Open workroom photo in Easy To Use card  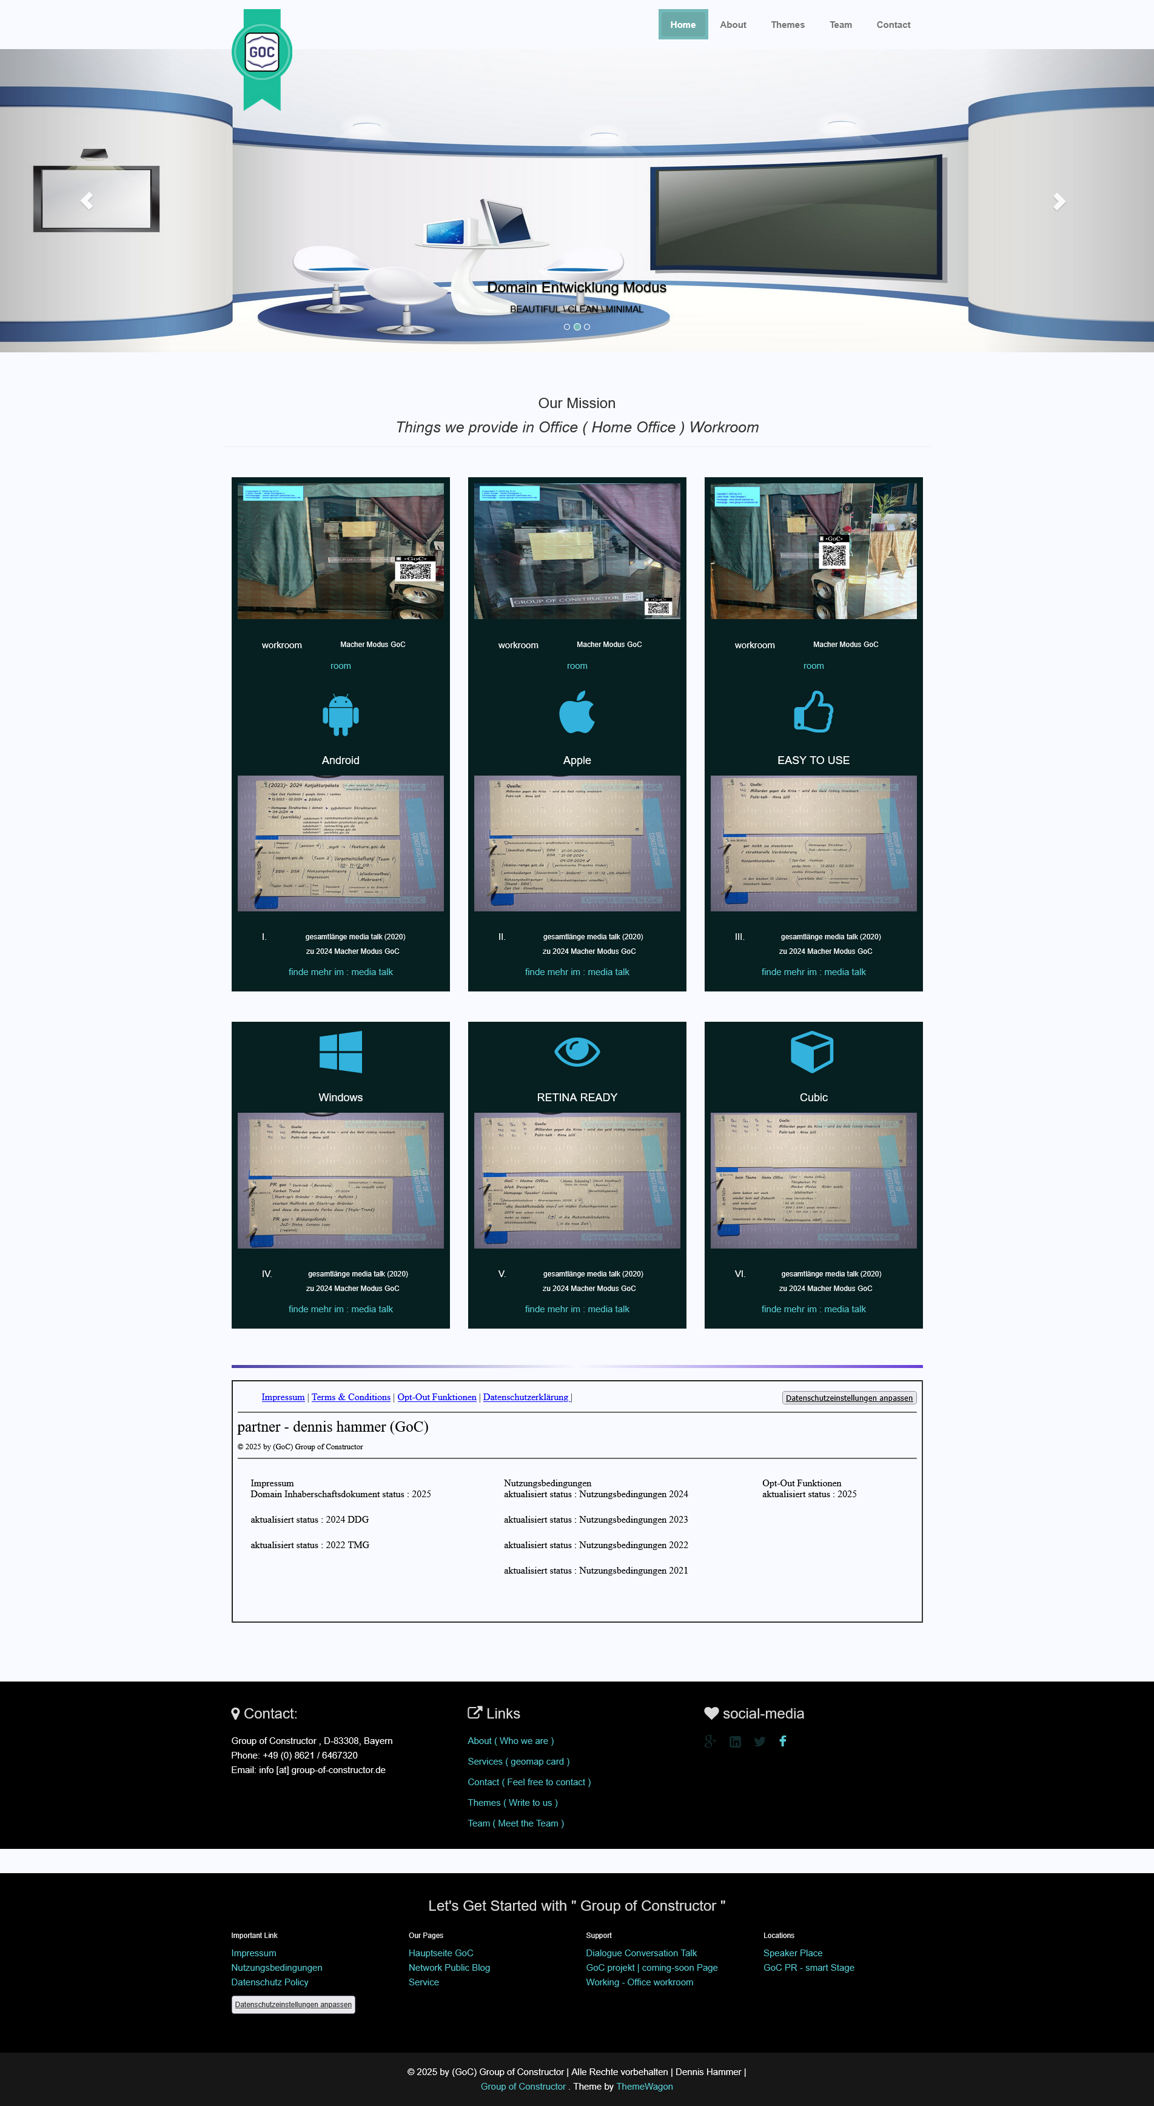[x=813, y=551]
